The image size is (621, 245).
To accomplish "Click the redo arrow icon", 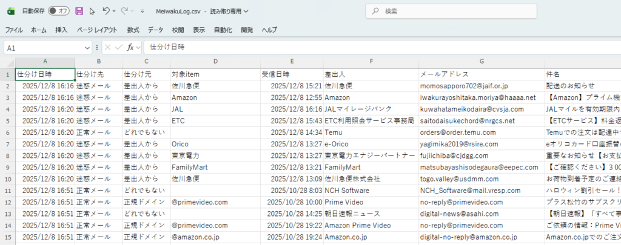I will click(x=125, y=11).
